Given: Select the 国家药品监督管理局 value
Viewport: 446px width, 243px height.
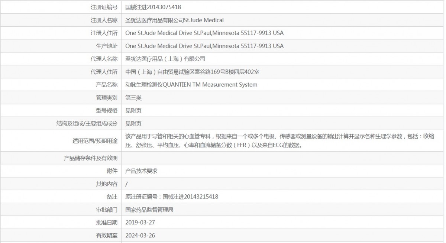Looking at the screenshot, I should click(x=149, y=210).
